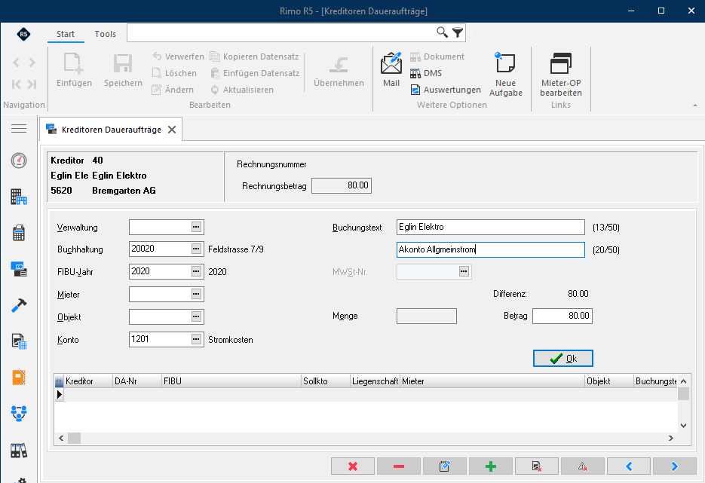This screenshot has width=705, height=483.
Task: Confirm with the Ok button
Action: tap(563, 358)
